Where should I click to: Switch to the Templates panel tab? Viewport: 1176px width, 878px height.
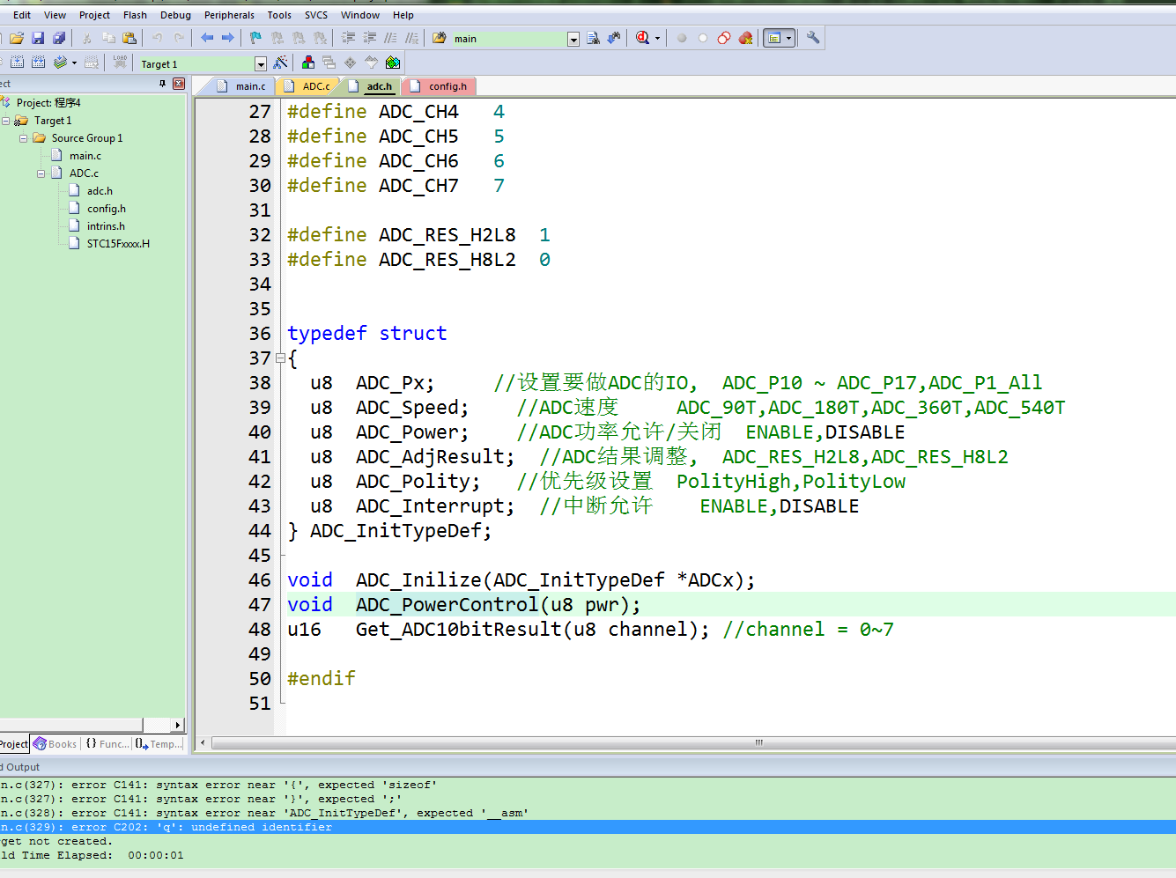(x=159, y=744)
